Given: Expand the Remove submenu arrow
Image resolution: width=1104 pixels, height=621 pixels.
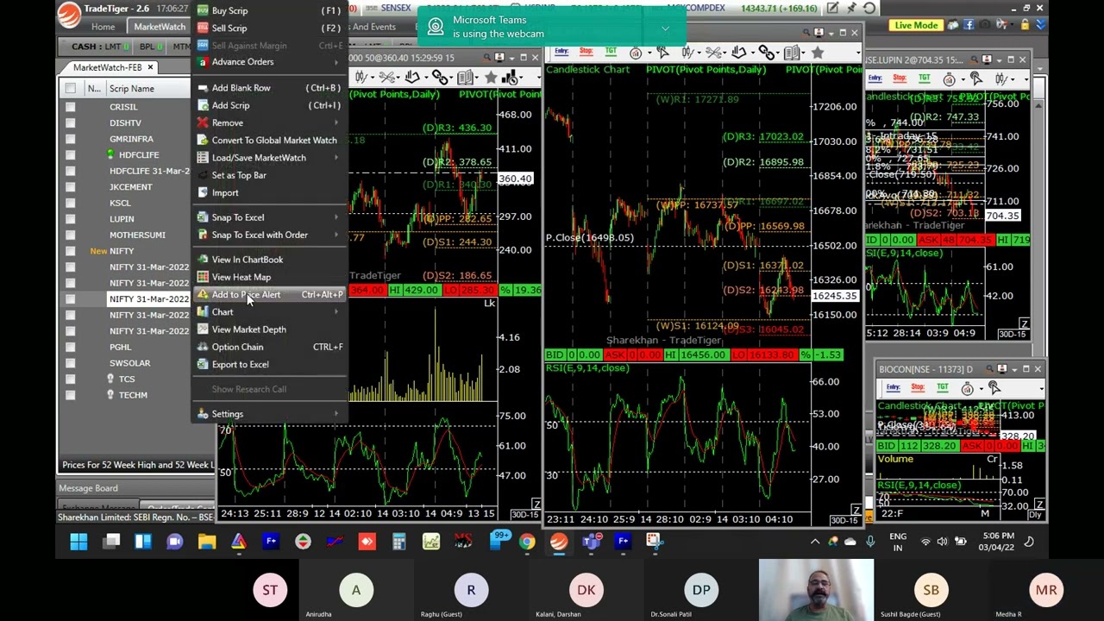Looking at the screenshot, I should (336, 122).
